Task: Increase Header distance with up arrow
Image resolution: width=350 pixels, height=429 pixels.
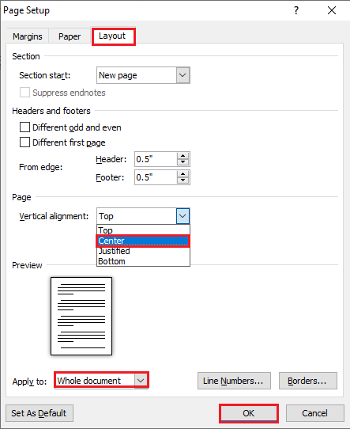Action: coord(183,156)
